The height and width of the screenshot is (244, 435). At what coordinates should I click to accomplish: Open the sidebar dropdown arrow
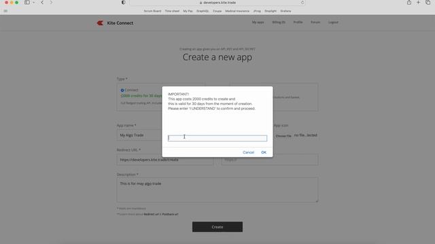[33, 3]
